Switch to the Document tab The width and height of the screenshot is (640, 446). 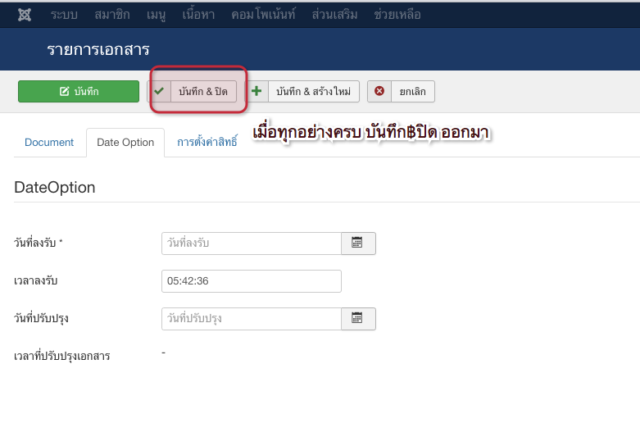click(x=49, y=143)
